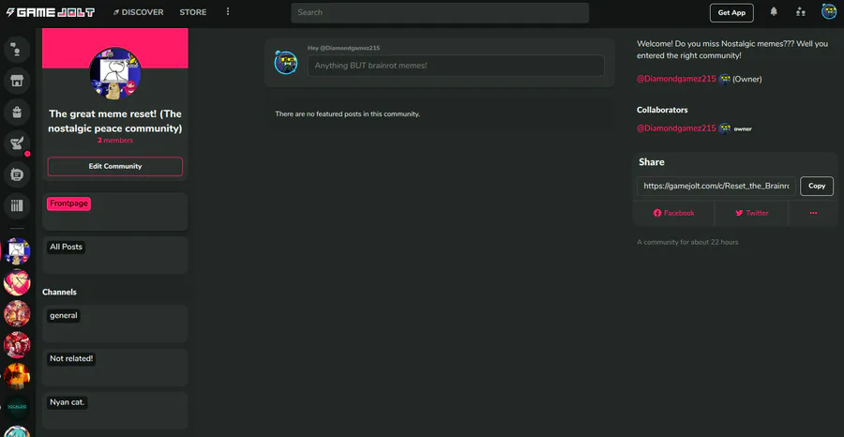The image size is (844, 437).
Task: Select the Frontpage channel tab
Action: pos(68,204)
